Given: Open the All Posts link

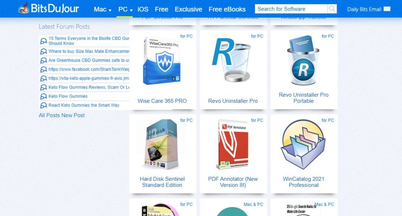Looking at the screenshot, I should pos(49,115).
